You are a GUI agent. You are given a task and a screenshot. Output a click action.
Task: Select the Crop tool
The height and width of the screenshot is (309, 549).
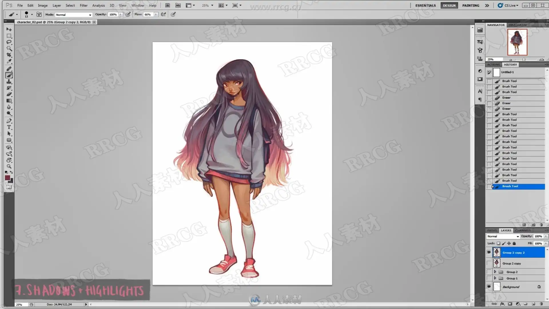coord(9,55)
